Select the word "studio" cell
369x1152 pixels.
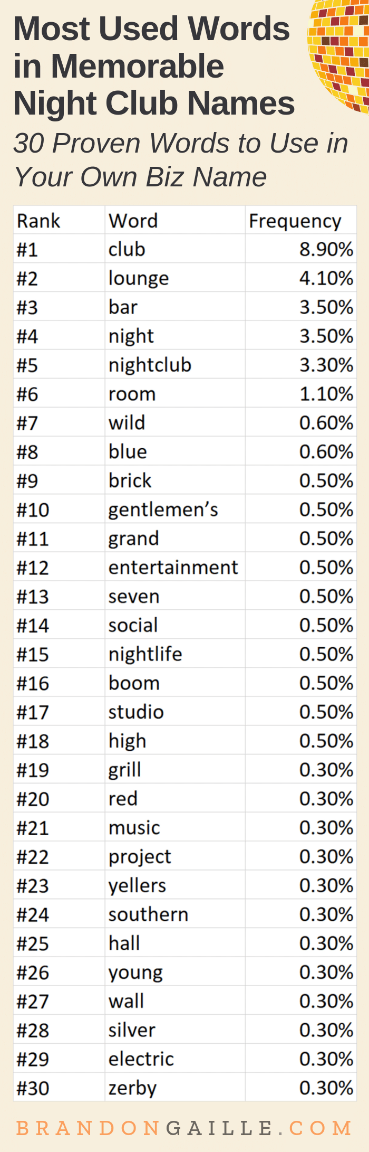136,712
